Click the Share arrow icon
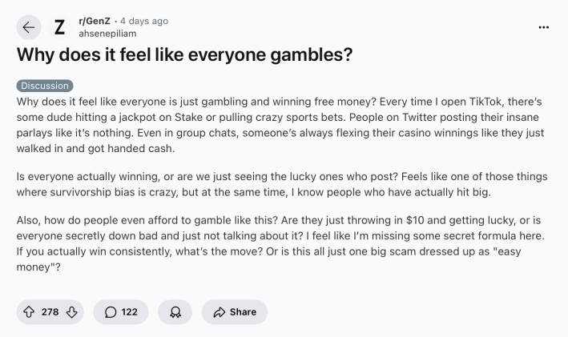The image size is (568, 337). coord(217,311)
